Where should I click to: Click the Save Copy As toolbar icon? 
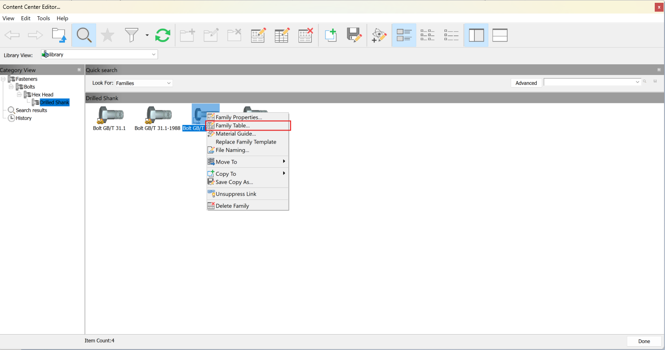point(354,35)
